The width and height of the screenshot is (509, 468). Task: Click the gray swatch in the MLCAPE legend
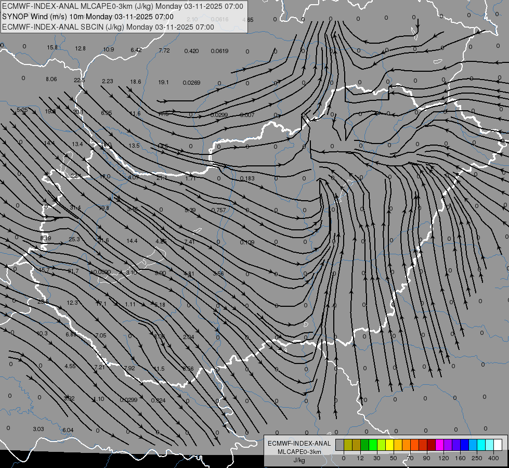[340, 445]
